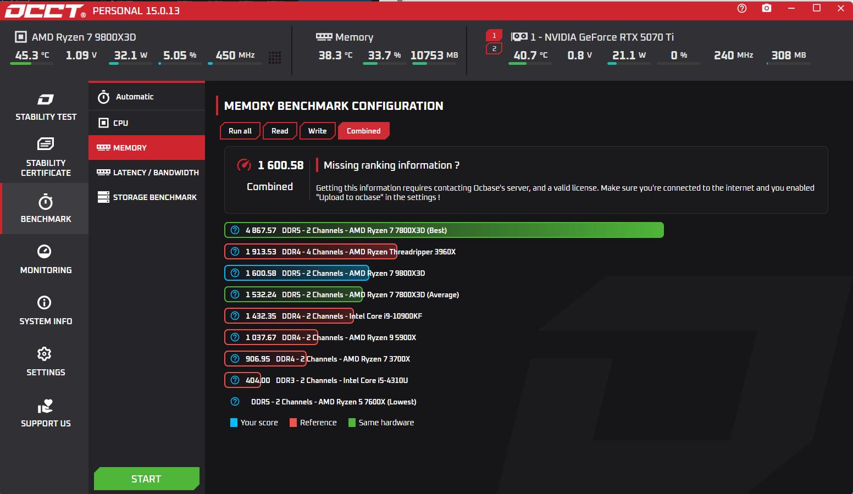Click the Memory module icon in header
The width and height of the screenshot is (853, 494).
coord(324,37)
